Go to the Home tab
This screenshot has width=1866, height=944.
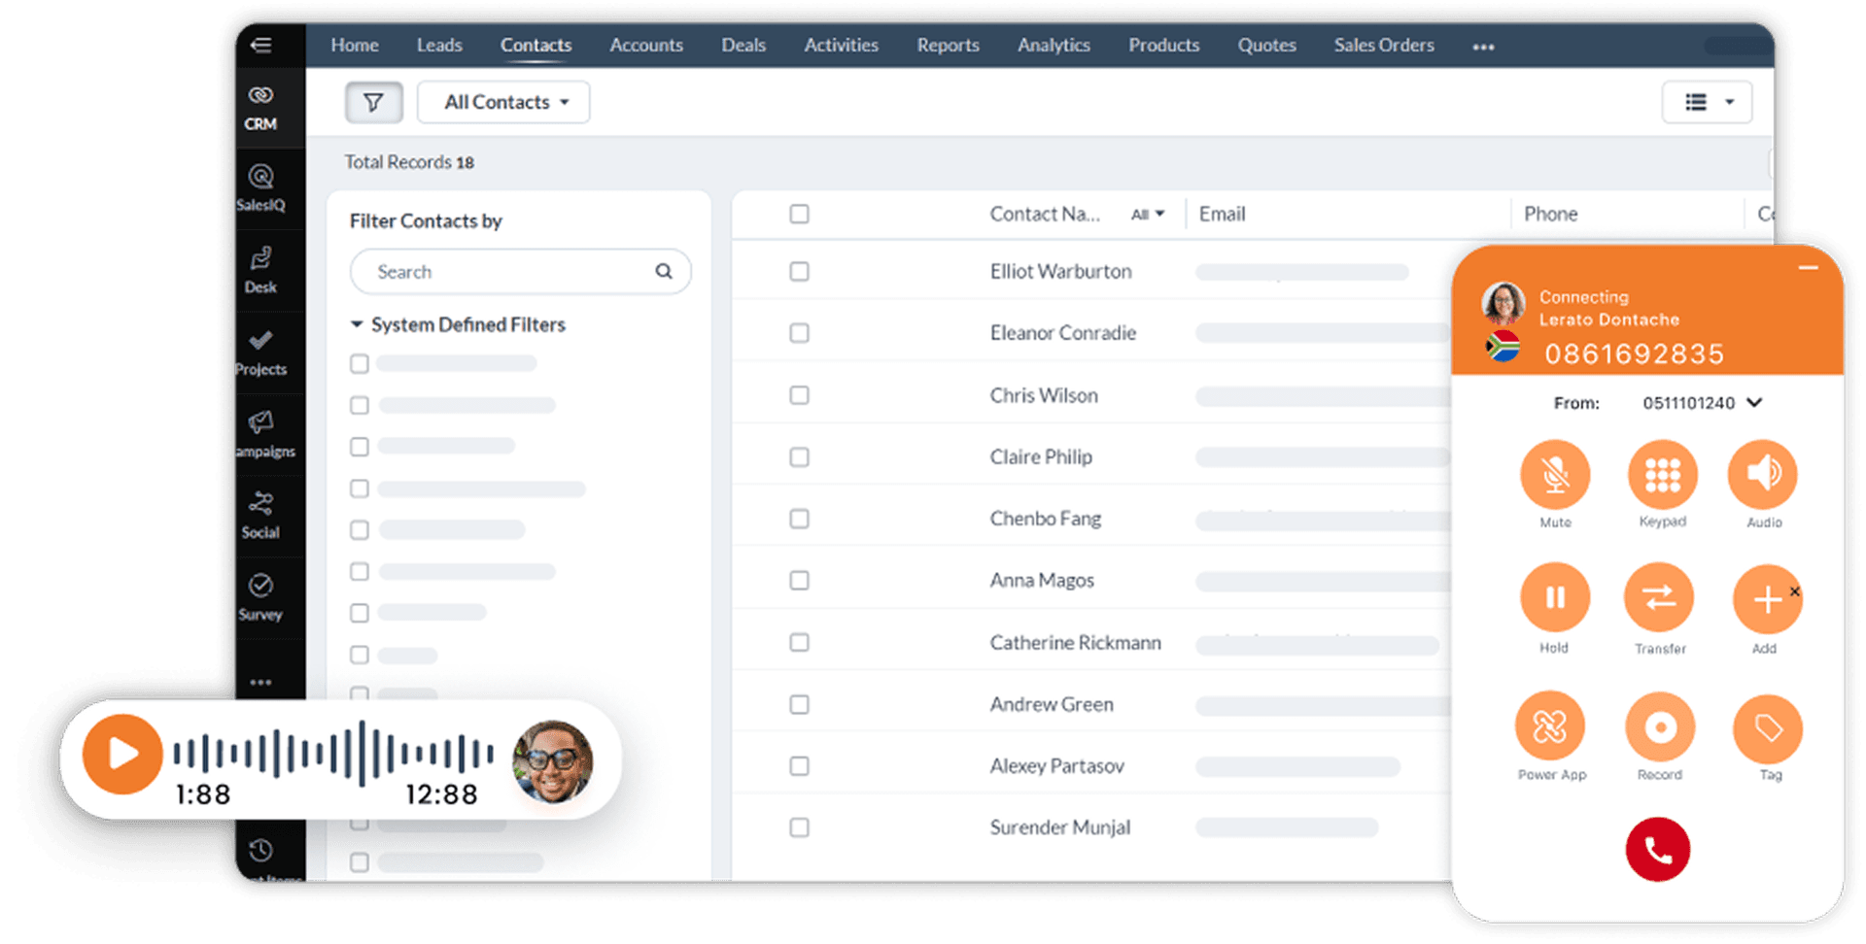click(355, 45)
